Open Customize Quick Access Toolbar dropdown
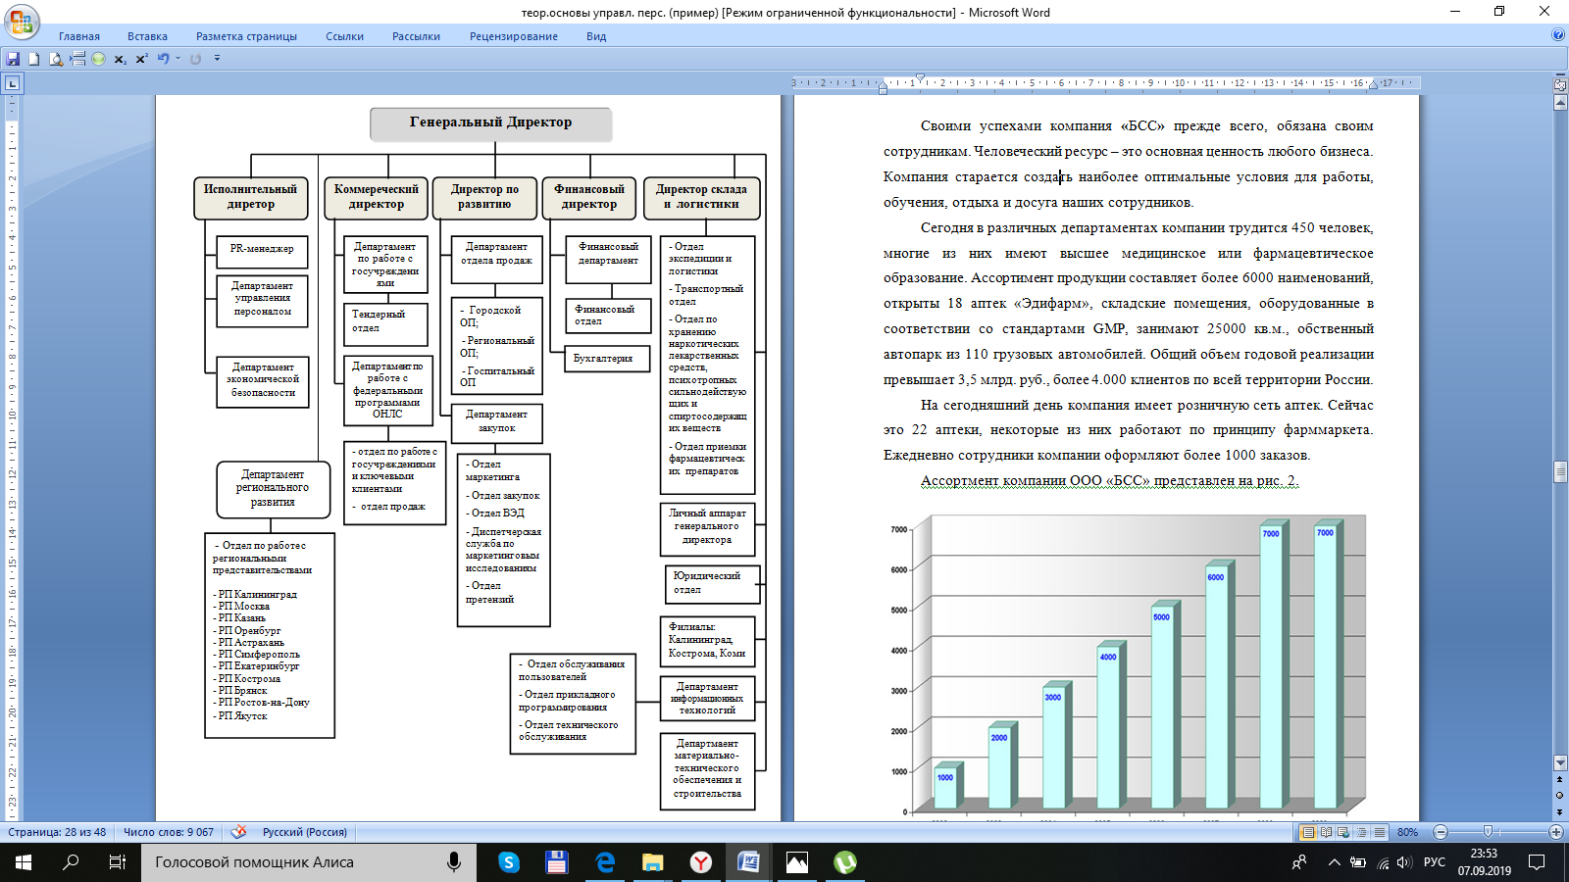This screenshot has width=1569, height=882. pyautogui.click(x=217, y=59)
